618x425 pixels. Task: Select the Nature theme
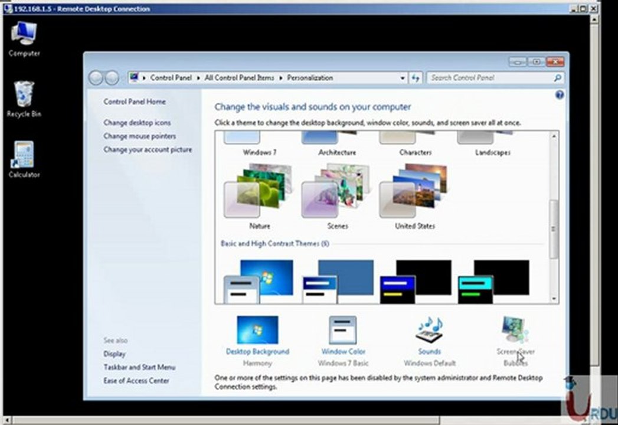point(259,197)
